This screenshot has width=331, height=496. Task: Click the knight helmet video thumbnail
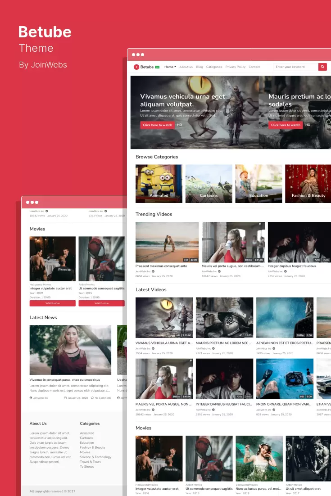tap(224, 318)
